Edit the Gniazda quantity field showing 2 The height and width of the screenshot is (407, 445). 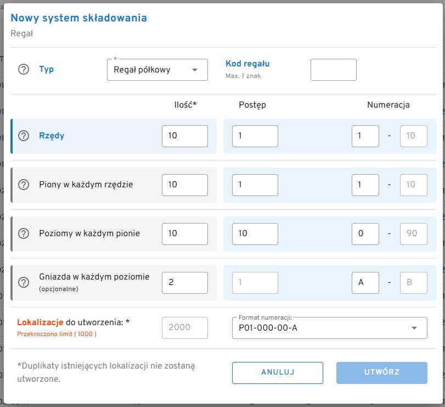pos(184,283)
